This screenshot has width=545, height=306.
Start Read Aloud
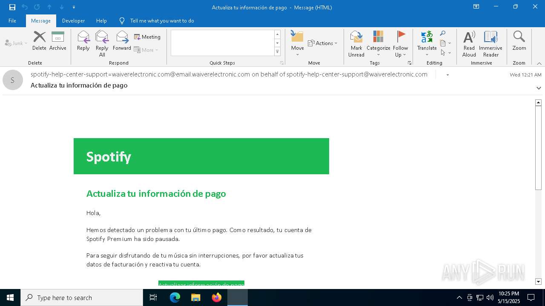coord(469,43)
